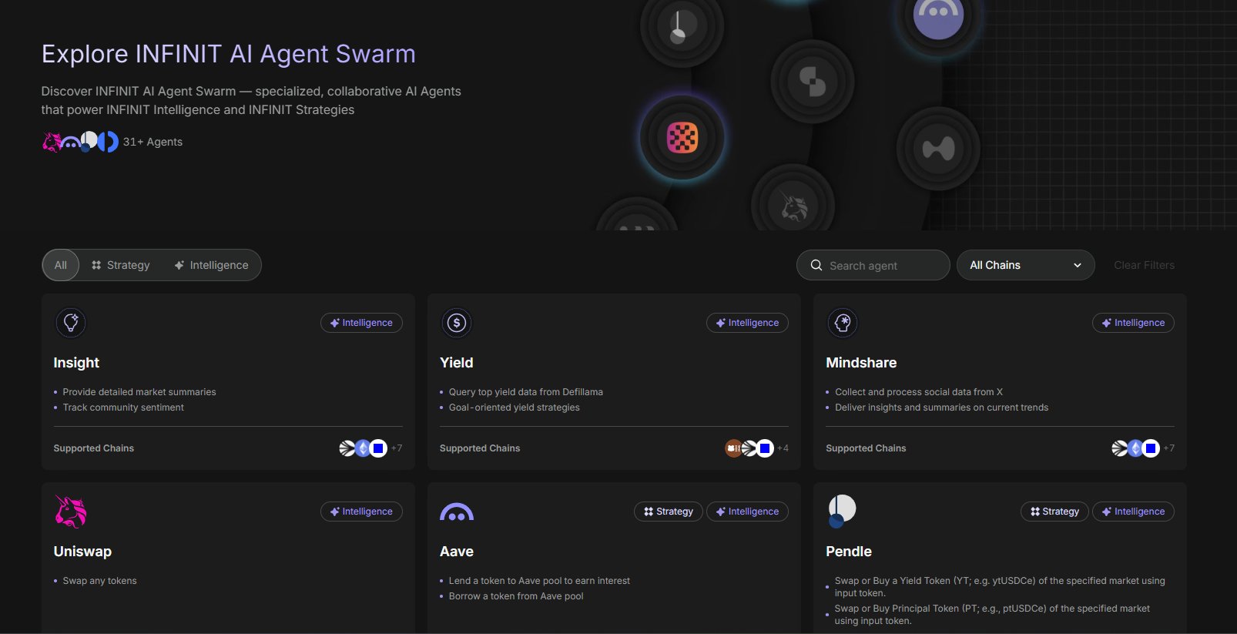The width and height of the screenshot is (1237, 634).
Task: Switch to the Intelligence filter tab
Action: 212,265
